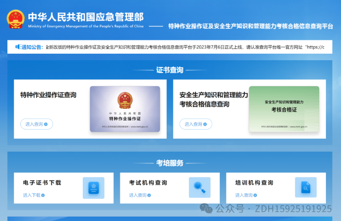341x221 pixels.
Task: Open the 进入查询 link under 考试机构查询
Action: click(x=138, y=195)
